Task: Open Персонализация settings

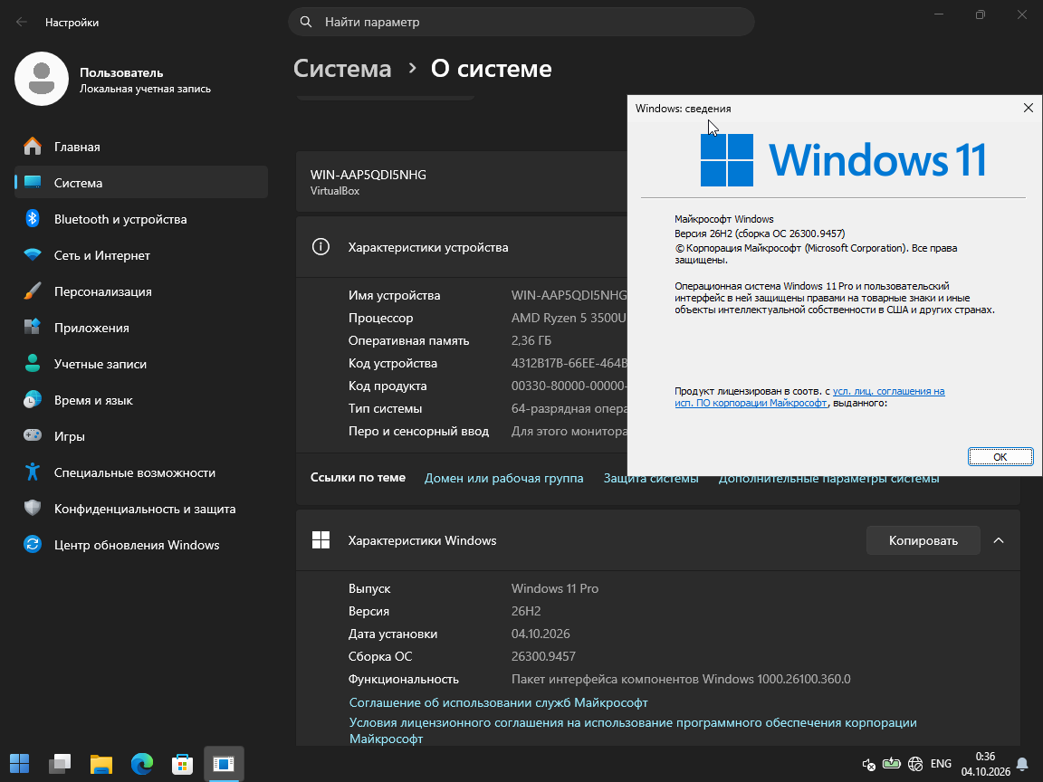Action: coord(141,291)
